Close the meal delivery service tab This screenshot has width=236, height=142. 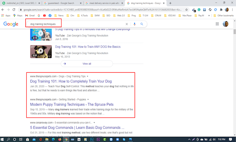pyautogui.click(x=122, y=3)
